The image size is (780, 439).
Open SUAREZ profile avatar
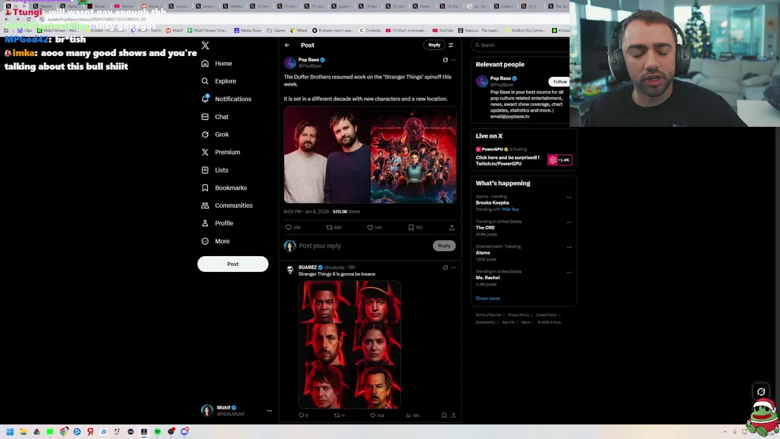[x=289, y=270]
